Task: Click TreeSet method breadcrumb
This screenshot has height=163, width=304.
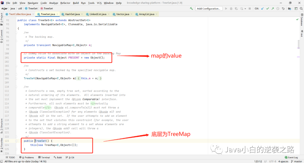Action: (47, 8)
